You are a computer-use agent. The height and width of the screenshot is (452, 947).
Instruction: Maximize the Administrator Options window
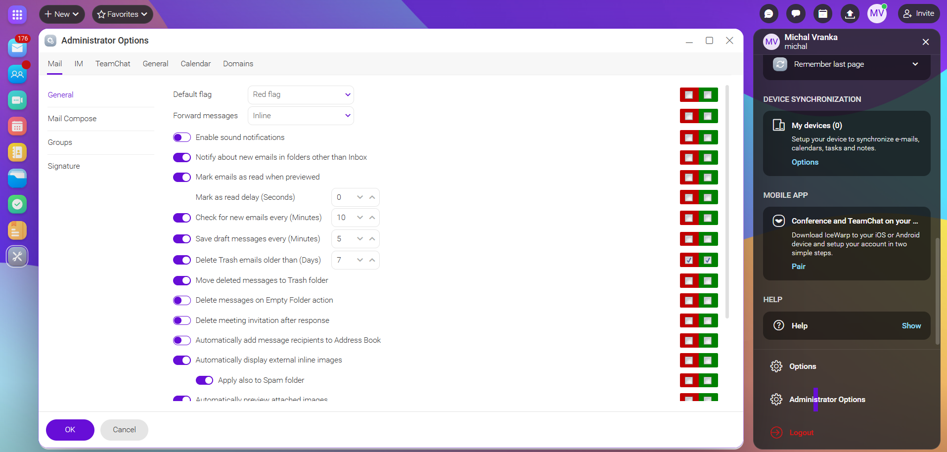click(709, 41)
